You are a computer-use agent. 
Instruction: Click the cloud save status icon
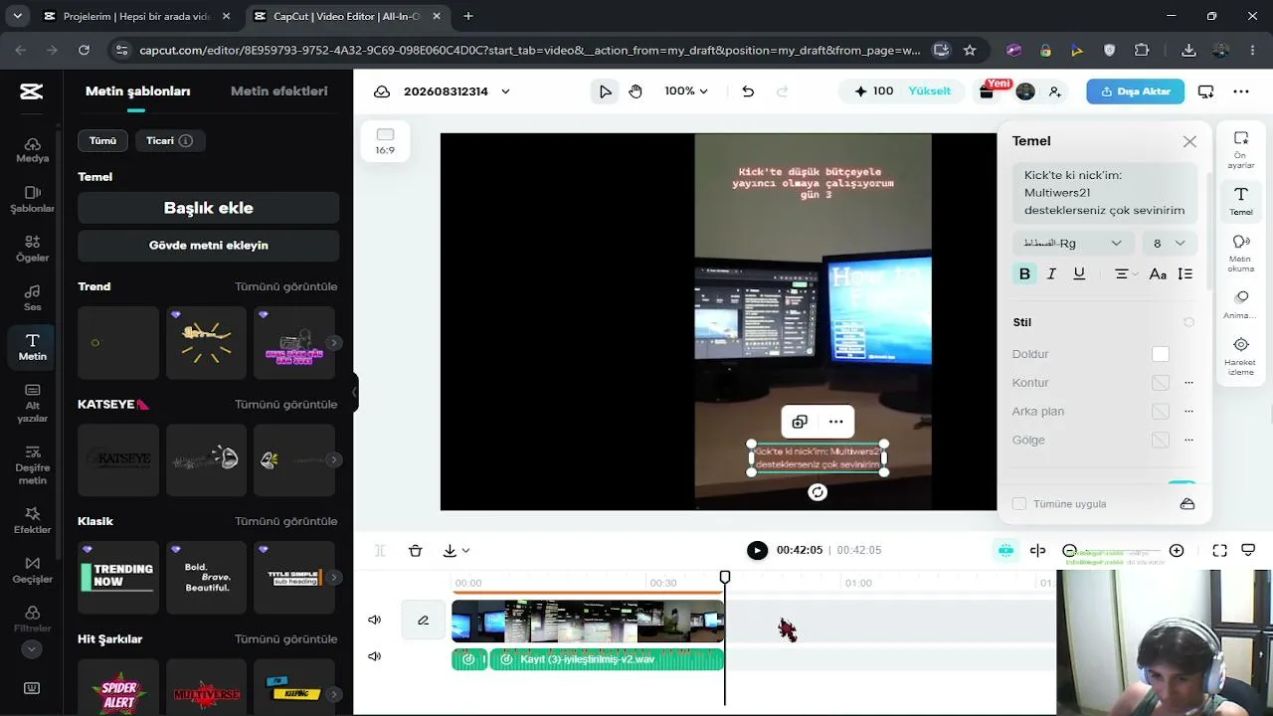click(382, 91)
